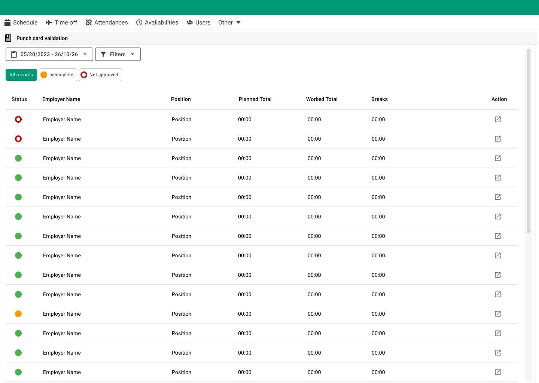Click the Time off airplane icon
Image resolution: width=539 pixels, height=383 pixels.
click(48, 22)
